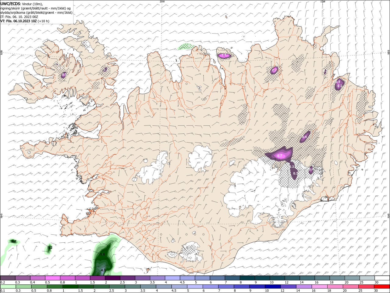Click the 0.1 number under the lower scale
The image size is (390, 293).
pos(2,291)
